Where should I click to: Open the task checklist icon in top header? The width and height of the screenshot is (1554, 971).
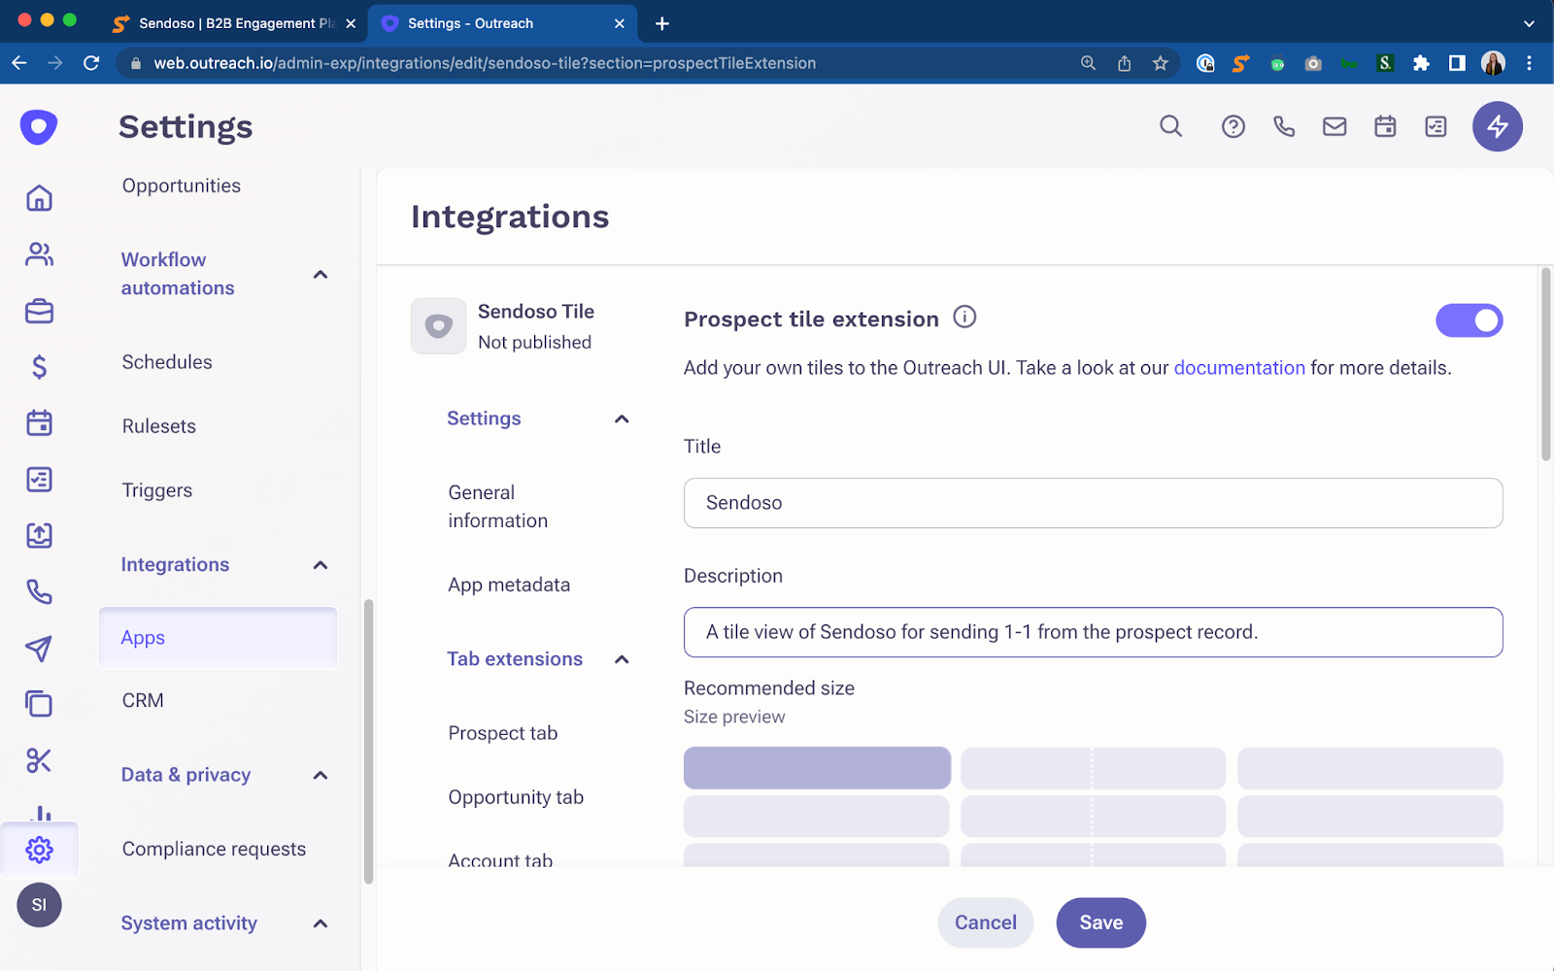click(1436, 126)
